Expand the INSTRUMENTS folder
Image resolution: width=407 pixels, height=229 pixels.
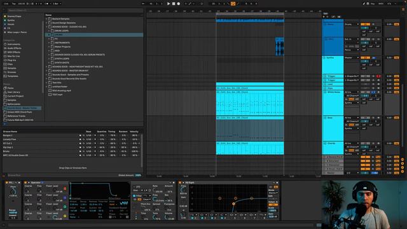49,43
